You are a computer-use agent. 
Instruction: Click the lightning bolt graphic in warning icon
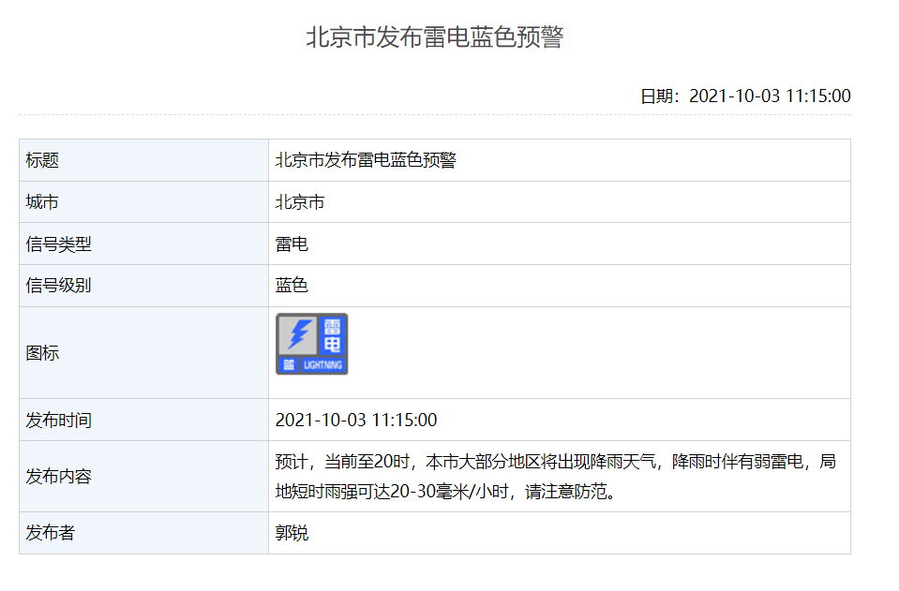[x=300, y=334]
